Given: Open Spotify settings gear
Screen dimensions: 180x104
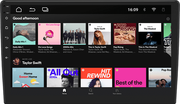Looking at the screenshot, I should tap(168, 19).
